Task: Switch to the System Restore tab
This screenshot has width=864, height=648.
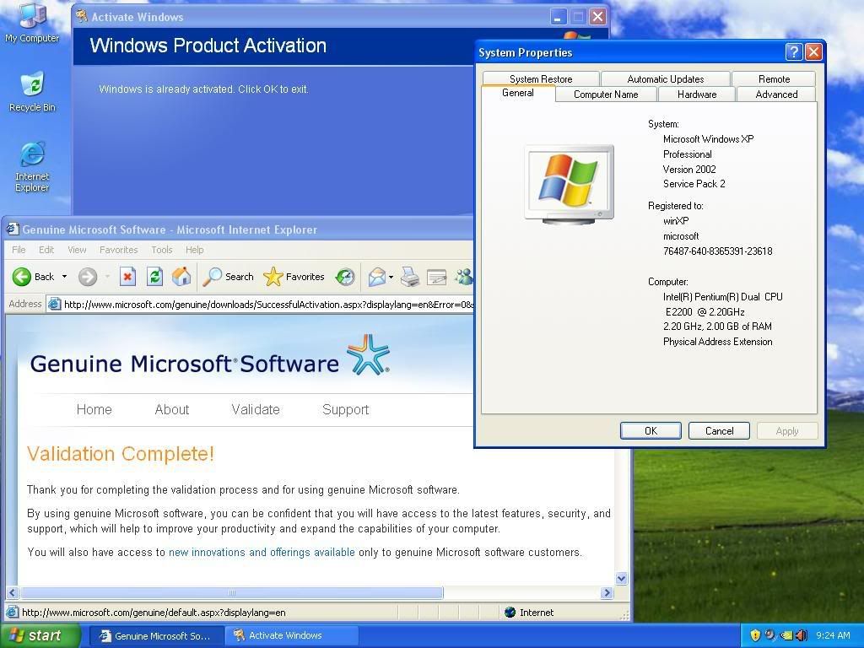Action: 541,78
